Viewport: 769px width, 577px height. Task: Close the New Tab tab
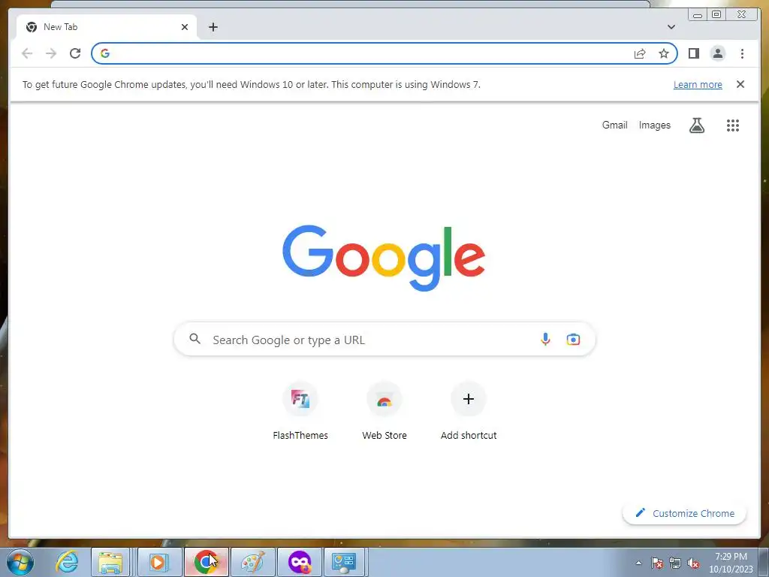coord(185,27)
